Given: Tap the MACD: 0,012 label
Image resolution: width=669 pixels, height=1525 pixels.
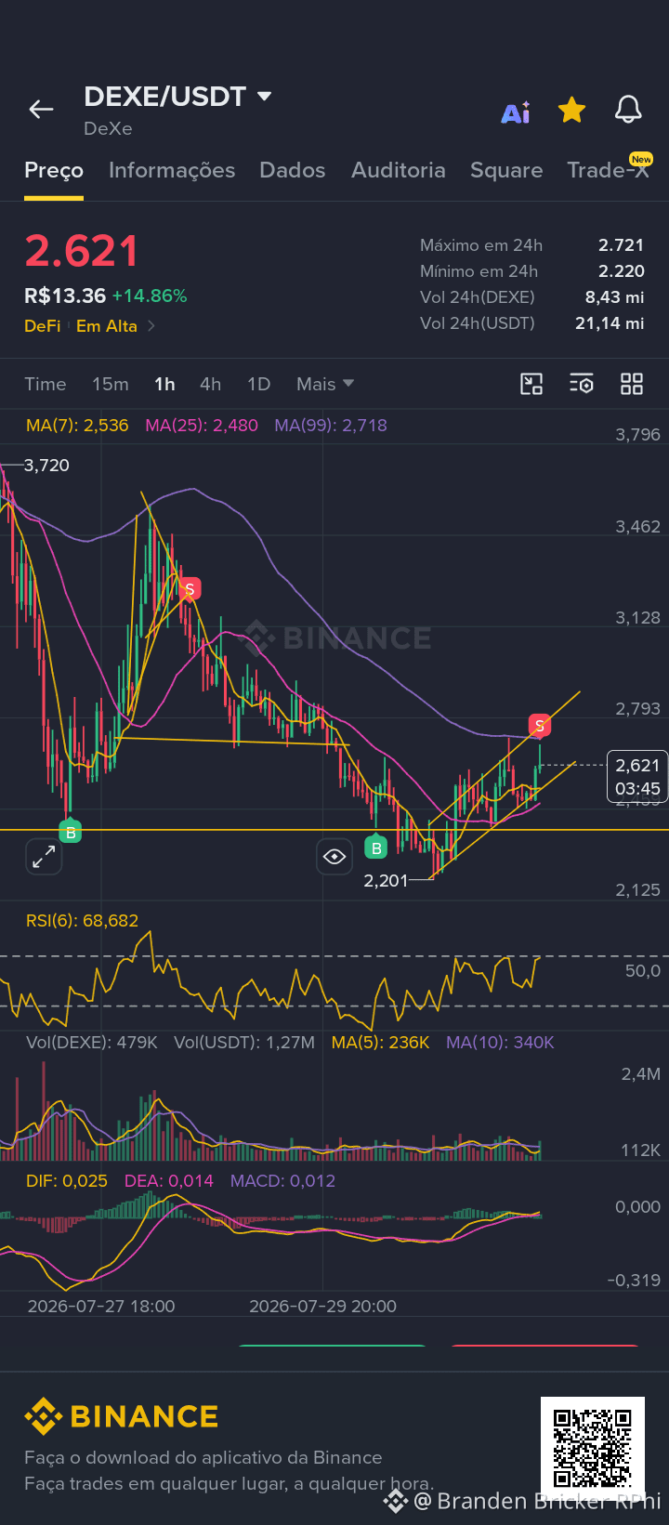Looking at the screenshot, I should coord(283,1181).
